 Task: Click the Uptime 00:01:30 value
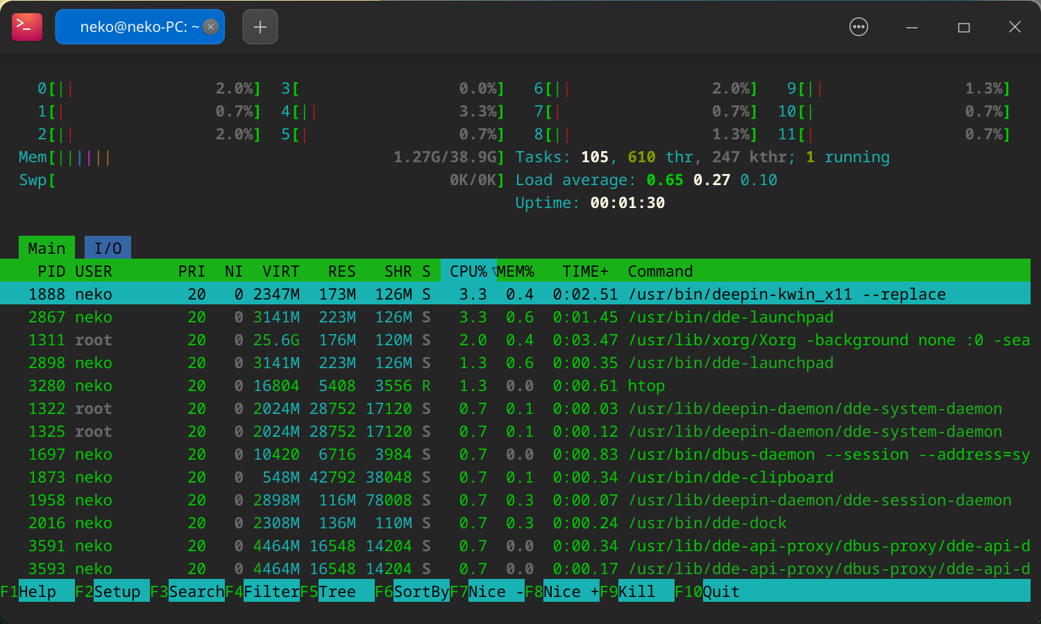click(627, 202)
